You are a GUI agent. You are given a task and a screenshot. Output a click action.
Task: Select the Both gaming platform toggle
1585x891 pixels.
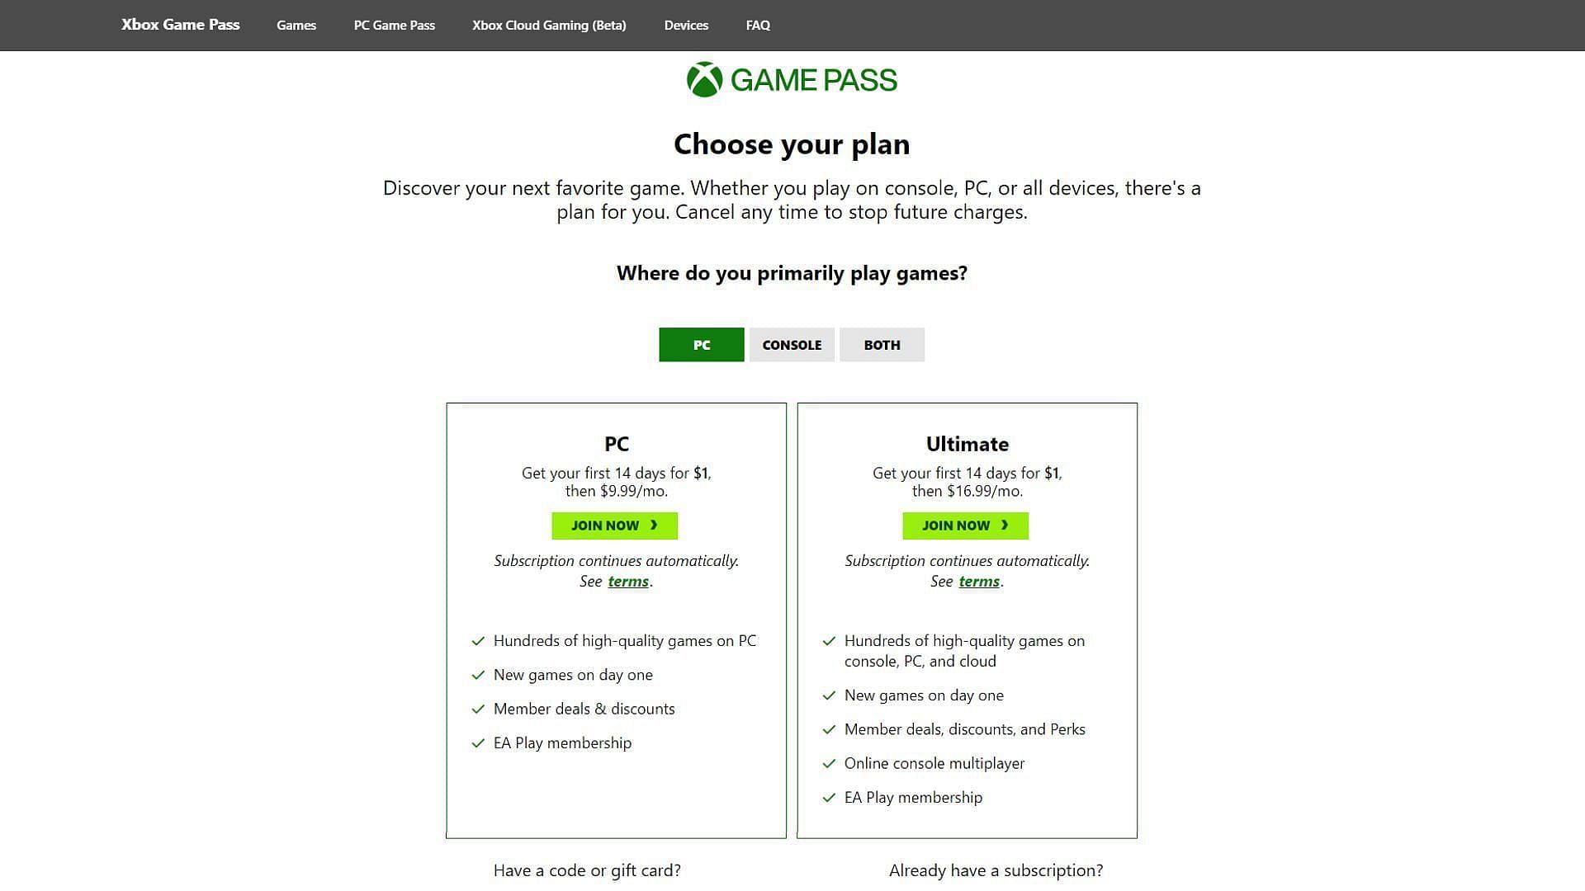coord(882,344)
